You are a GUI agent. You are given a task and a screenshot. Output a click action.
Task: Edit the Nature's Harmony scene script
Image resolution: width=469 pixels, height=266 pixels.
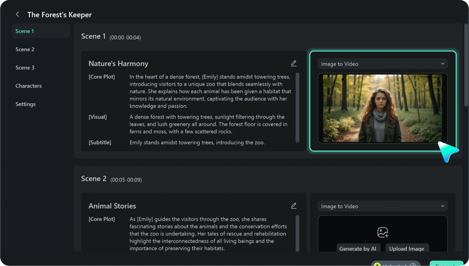tap(294, 63)
